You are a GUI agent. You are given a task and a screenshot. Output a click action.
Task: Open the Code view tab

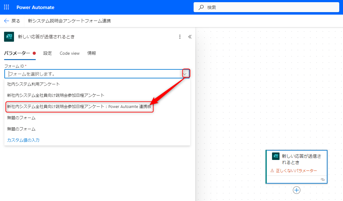[69, 53]
